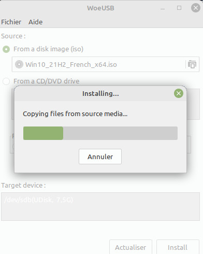Open the Fichier menu

pyautogui.click(x=11, y=22)
